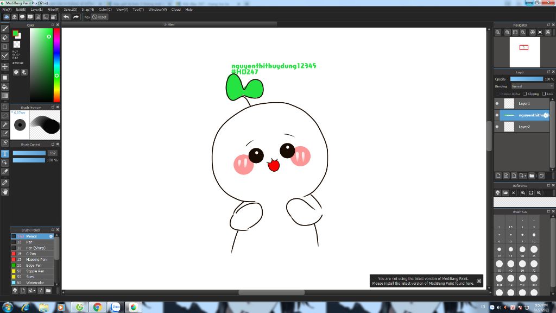Open Zalo from the Windows taskbar
The image size is (556, 313).
click(x=115, y=307)
